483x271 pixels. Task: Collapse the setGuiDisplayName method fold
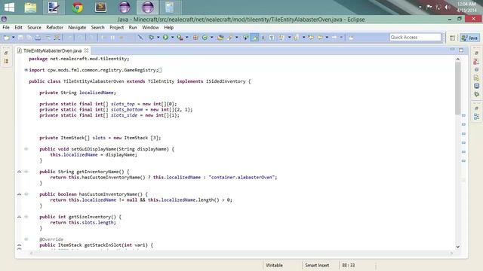[26, 149]
